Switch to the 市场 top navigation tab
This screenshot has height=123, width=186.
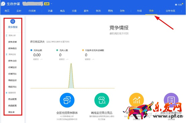coord(139,11)
